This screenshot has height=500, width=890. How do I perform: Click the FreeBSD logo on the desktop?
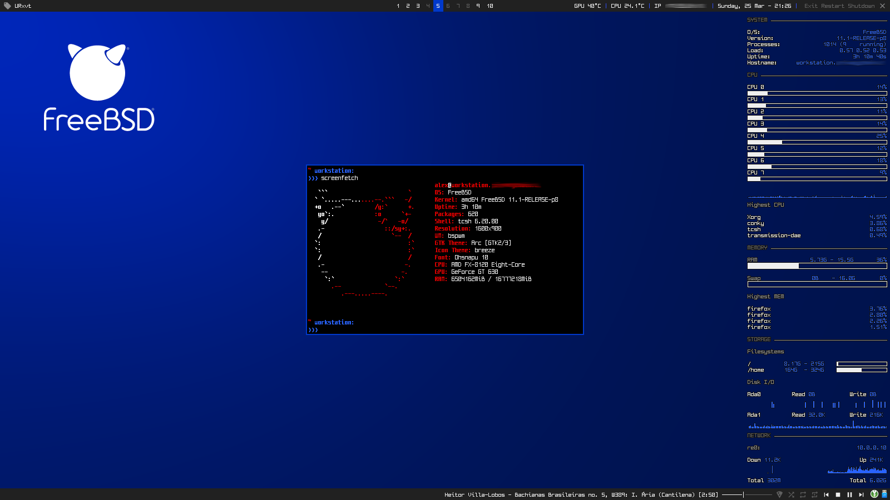tap(99, 87)
